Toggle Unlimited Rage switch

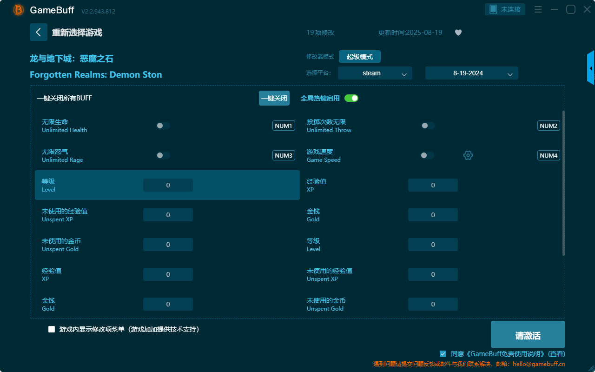pyautogui.click(x=163, y=155)
